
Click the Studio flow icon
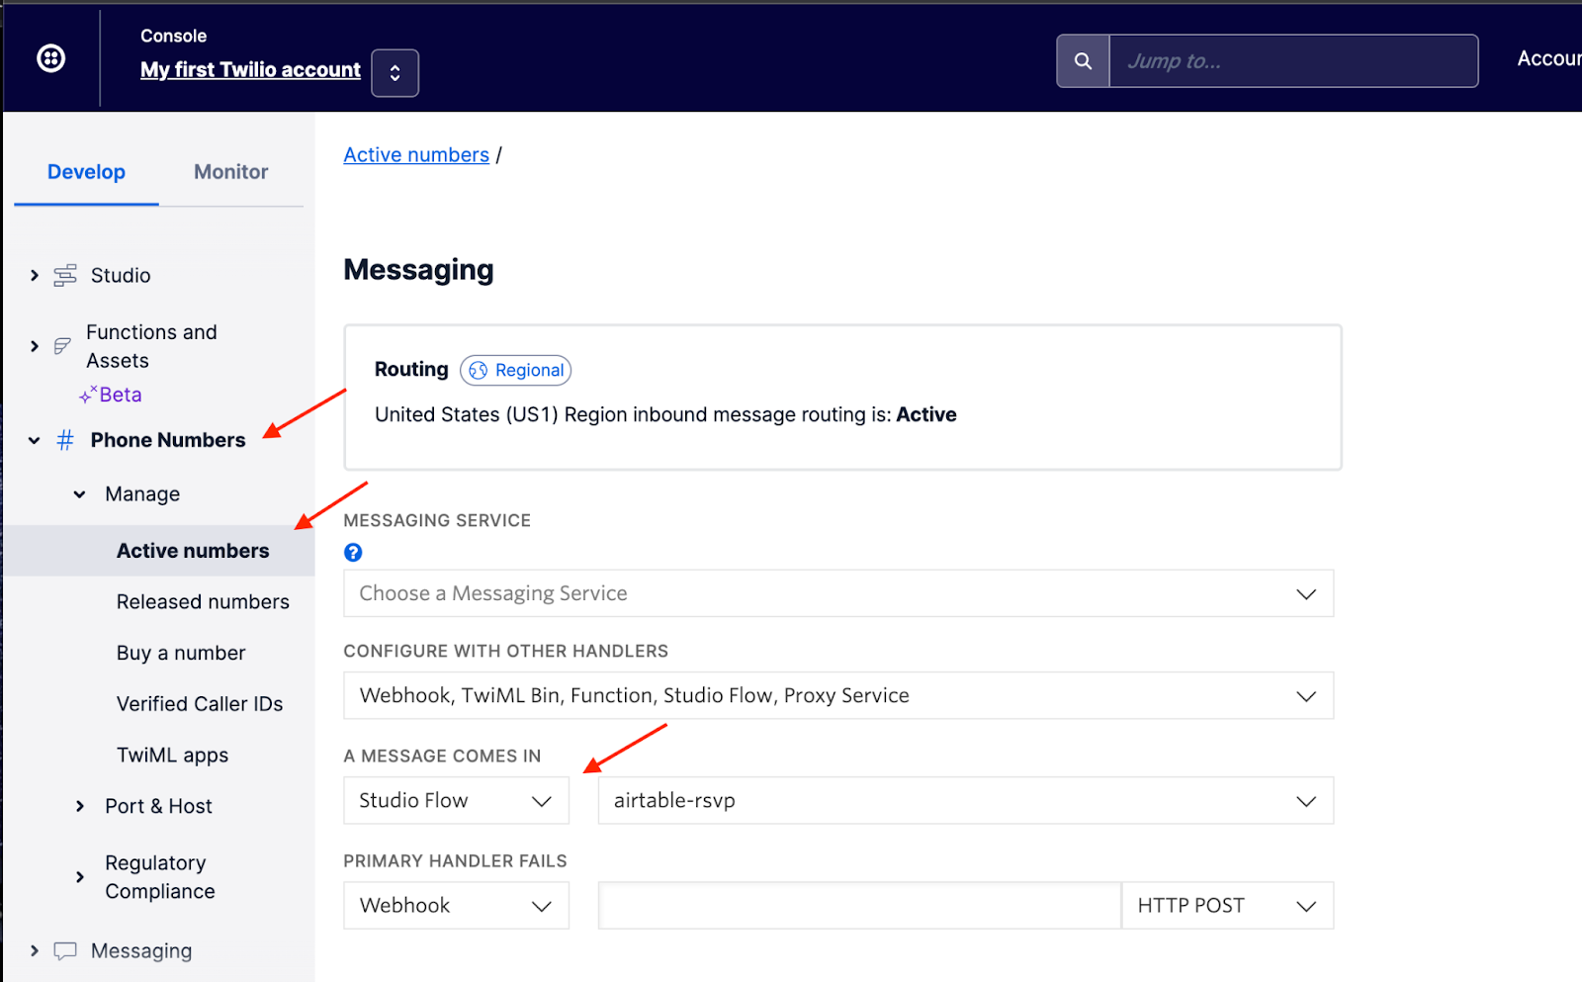click(x=65, y=276)
